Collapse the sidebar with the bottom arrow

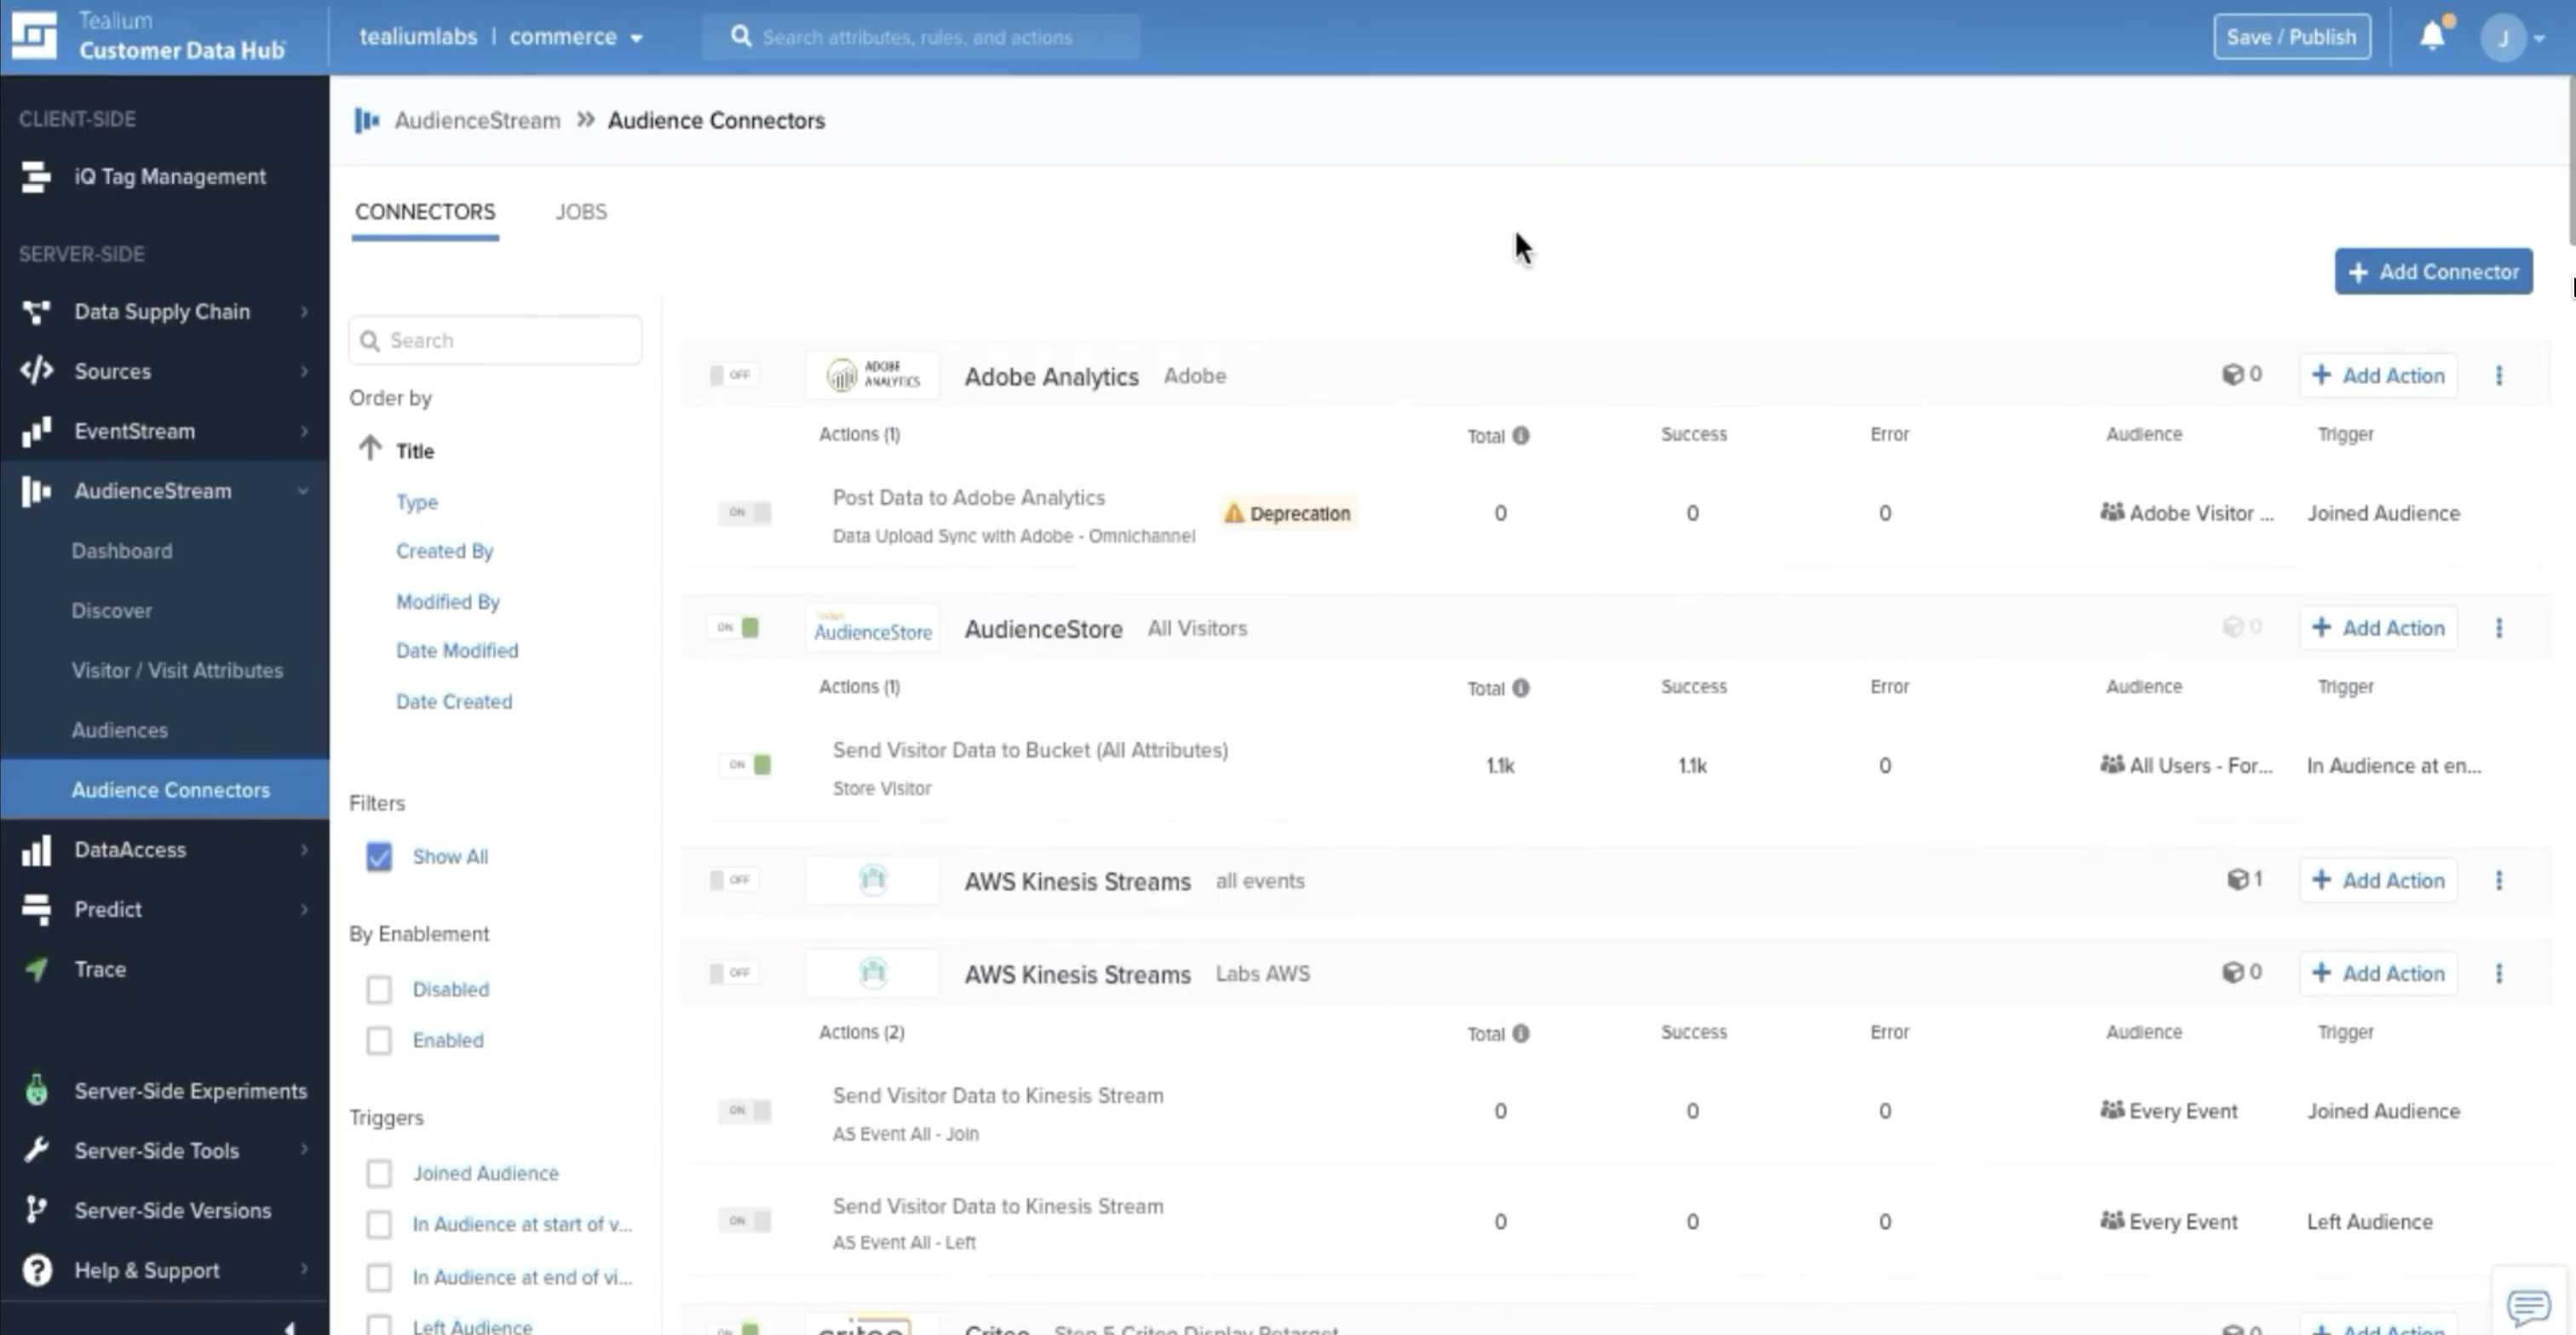coord(290,1327)
